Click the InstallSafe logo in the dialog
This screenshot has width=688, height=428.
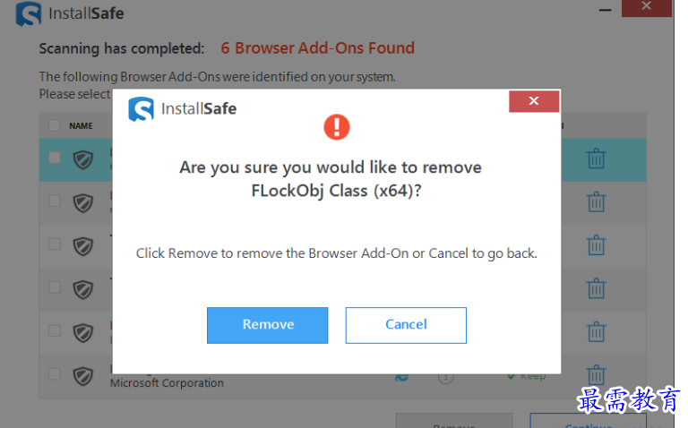142,109
